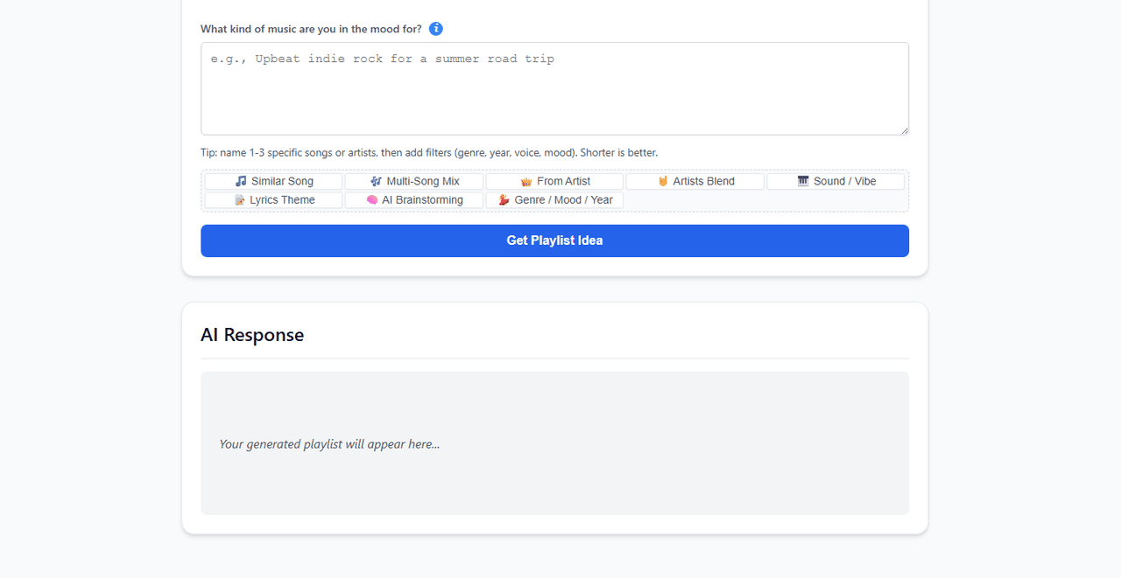Click the 'What kind of music' label

[311, 29]
